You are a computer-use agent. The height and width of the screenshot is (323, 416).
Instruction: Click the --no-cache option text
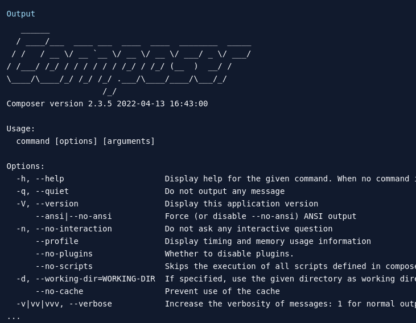[59, 291]
